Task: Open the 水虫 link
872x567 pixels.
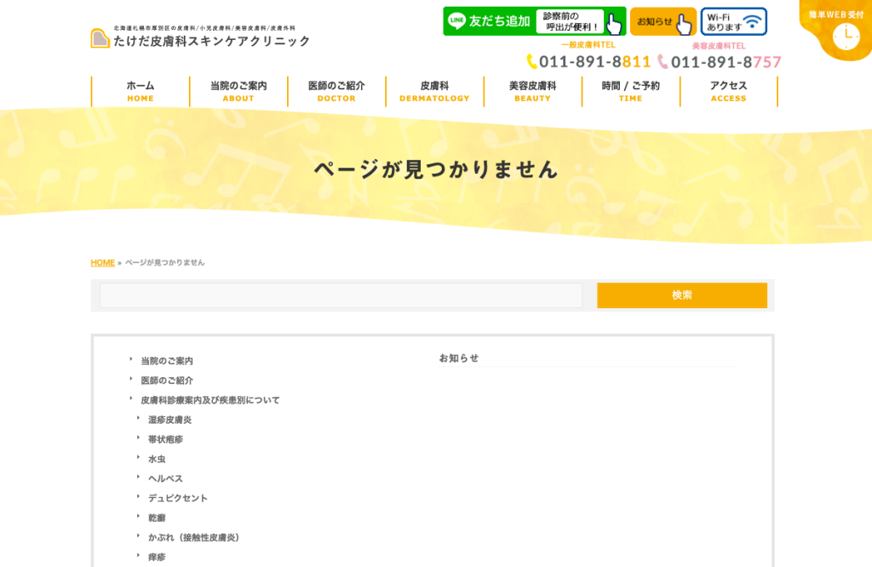Action: click(157, 459)
